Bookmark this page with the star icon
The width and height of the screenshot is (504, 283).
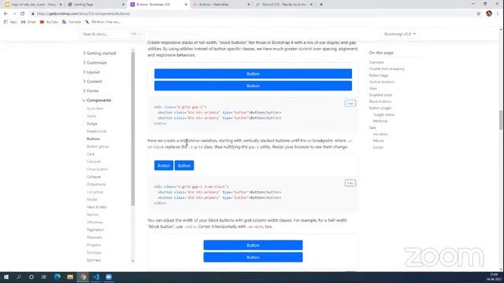[478, 14]
